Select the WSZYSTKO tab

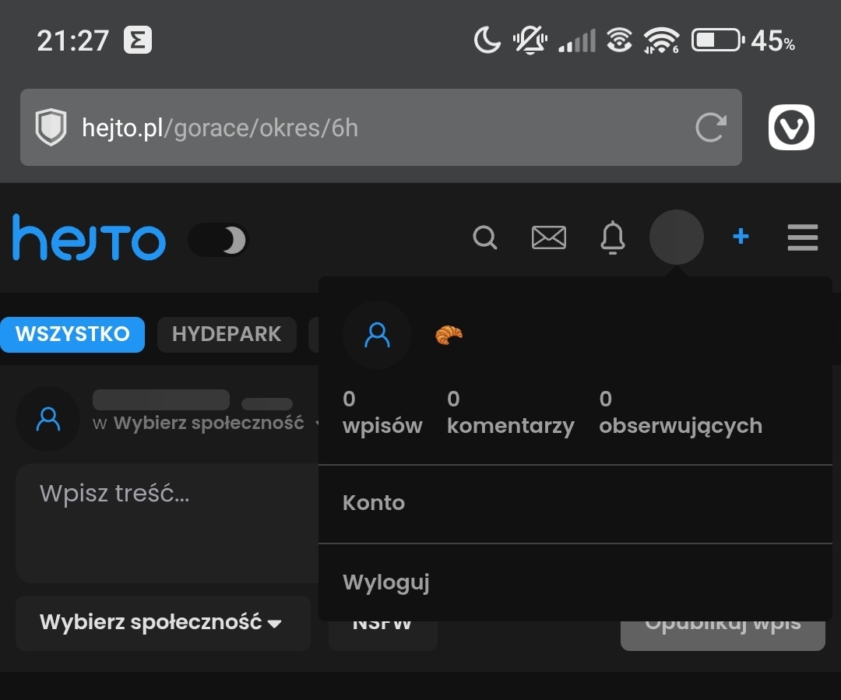tap(72, 334)
